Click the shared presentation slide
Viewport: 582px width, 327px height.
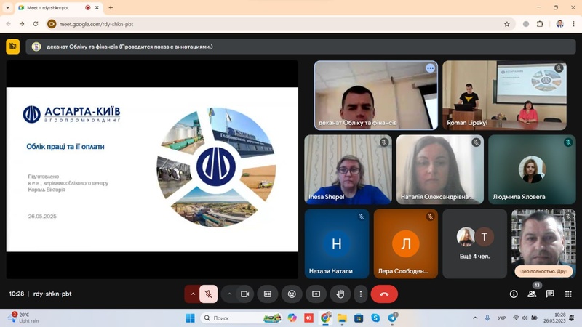click(x=152, y=169)
